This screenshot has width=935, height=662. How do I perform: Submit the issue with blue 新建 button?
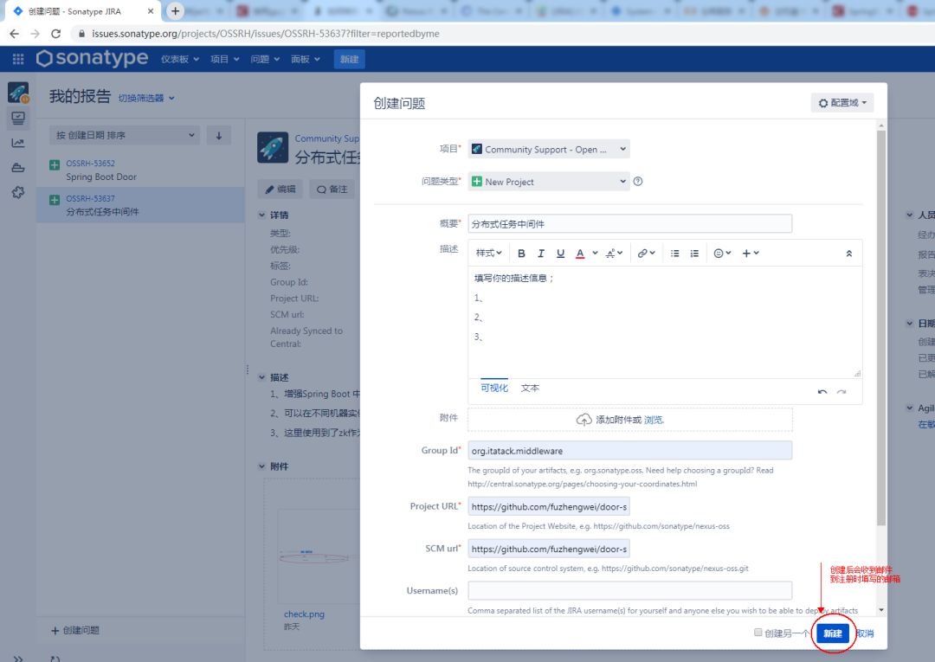point(833,633)
